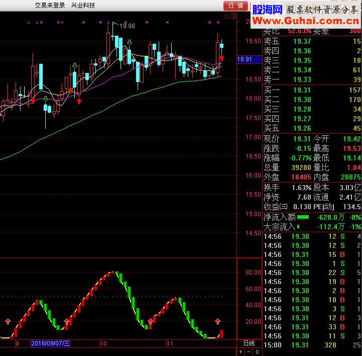The image size is (362, 356).
Task: Click the 流通 2.41亿 value
Action: coord(350,197)
